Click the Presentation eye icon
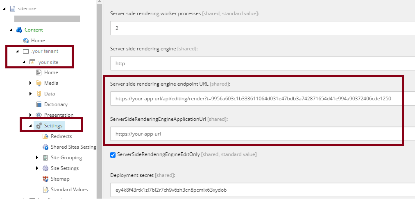The image size is (415, 215). pyautogui.click(x=39, y=115)
